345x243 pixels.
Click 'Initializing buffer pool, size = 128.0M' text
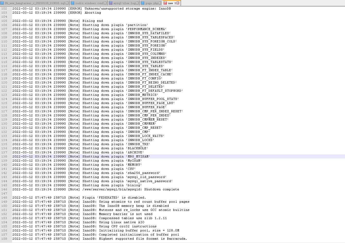click(x=139, y=230)
